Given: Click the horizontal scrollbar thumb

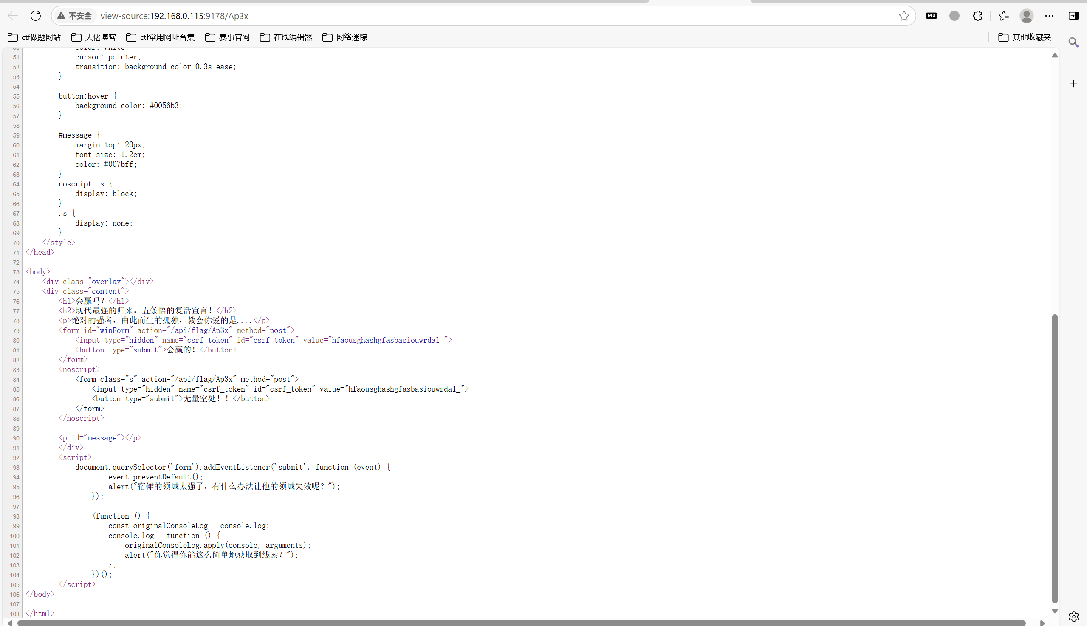Looking at the screenshot, I should click(x=521, y=623).
